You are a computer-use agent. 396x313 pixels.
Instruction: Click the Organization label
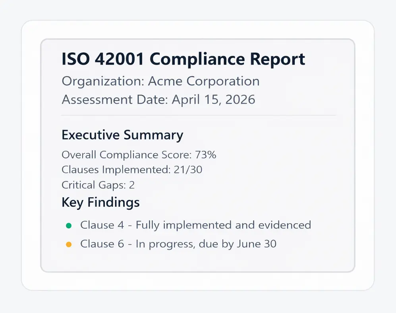point(102,81)
